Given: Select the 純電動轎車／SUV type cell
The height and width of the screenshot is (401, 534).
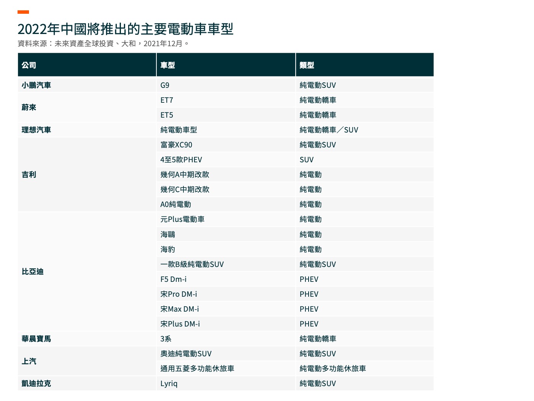Looking at the screenshot, I should [x=365, y=130].
